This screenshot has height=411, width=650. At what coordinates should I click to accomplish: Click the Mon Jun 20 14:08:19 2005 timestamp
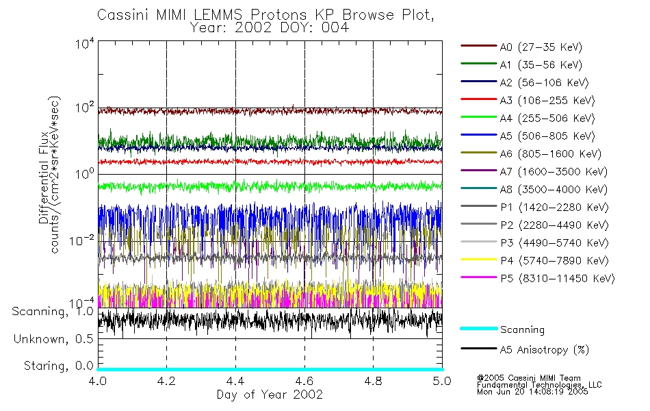[532, 392]
